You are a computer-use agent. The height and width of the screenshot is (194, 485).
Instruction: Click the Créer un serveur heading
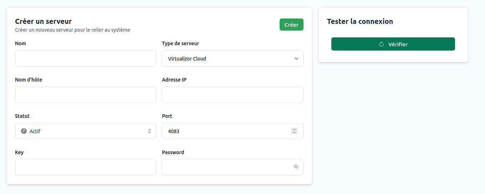[x=43, y=21]
